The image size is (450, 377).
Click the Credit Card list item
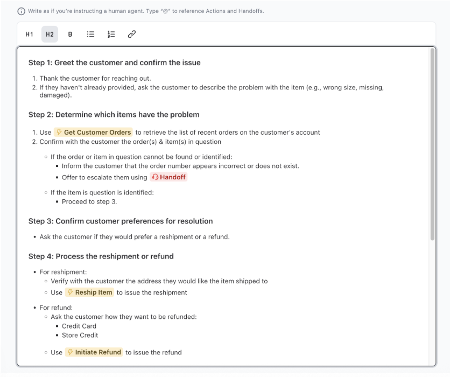coord(79,326)
